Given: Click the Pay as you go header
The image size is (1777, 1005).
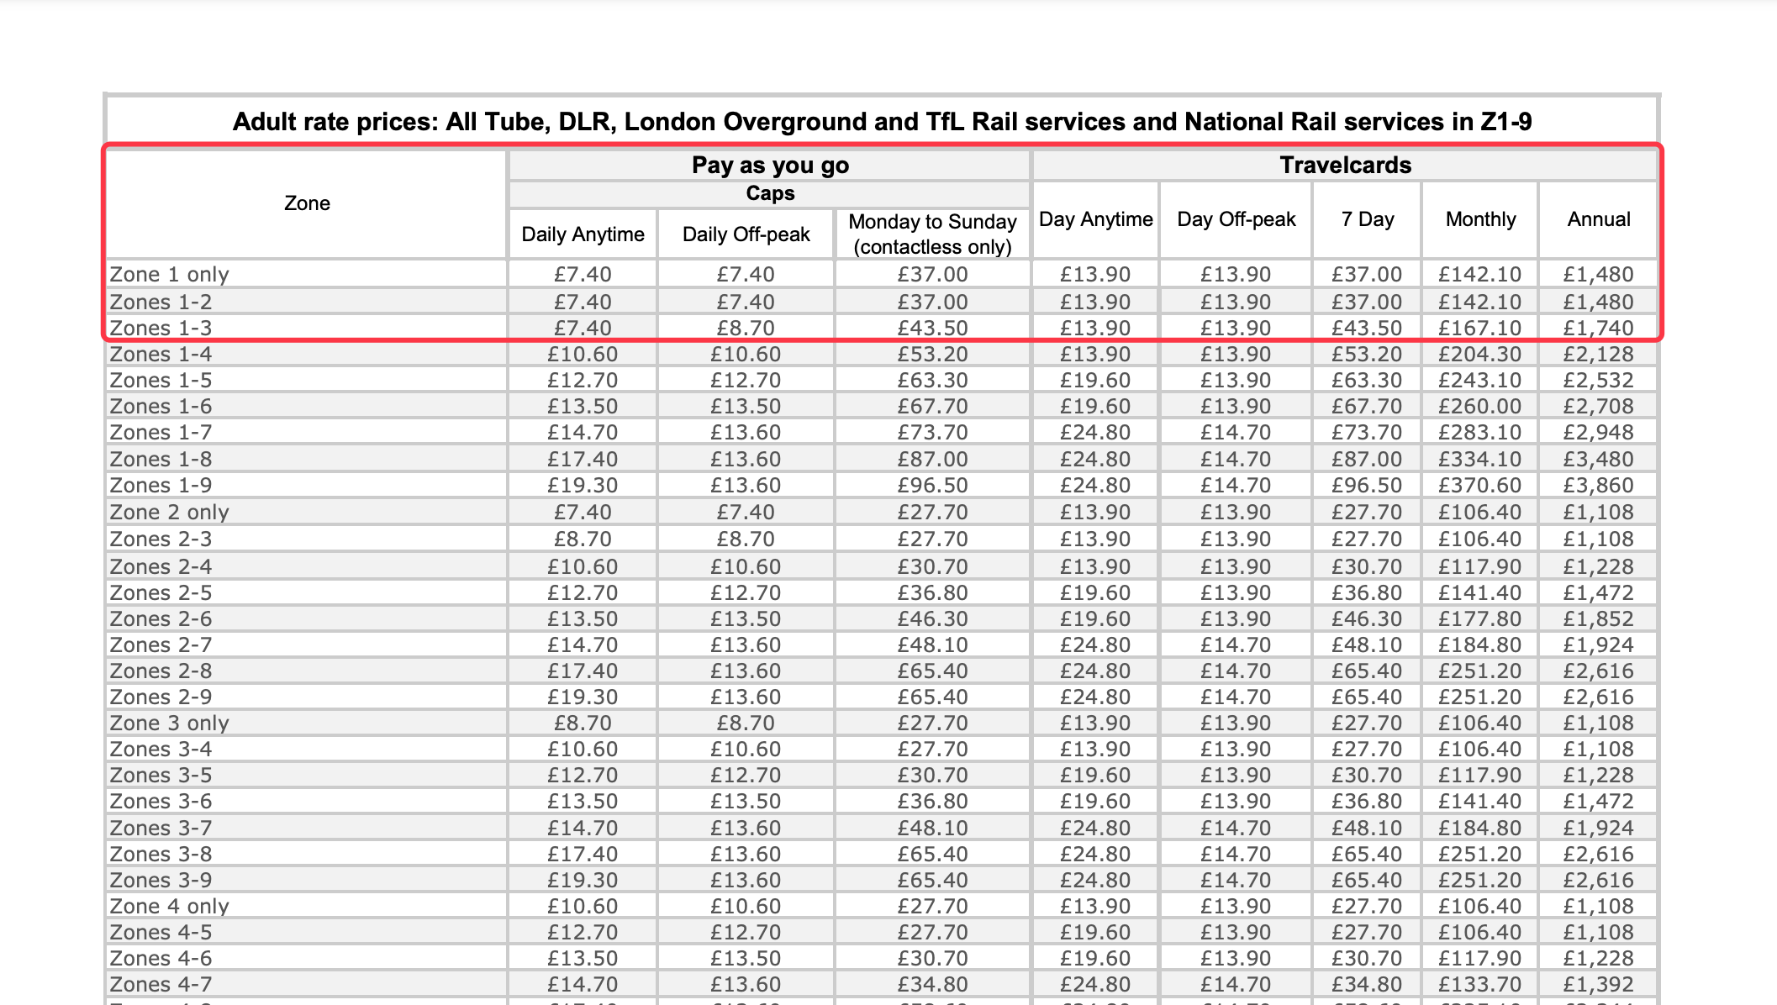Looking at the screenshot, I should point(769,165).
